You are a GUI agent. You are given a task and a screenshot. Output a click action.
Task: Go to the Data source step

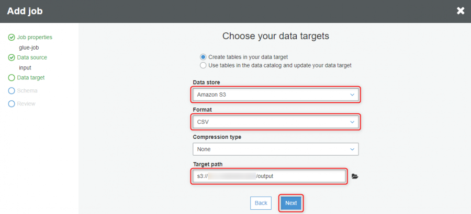(32, 57)
